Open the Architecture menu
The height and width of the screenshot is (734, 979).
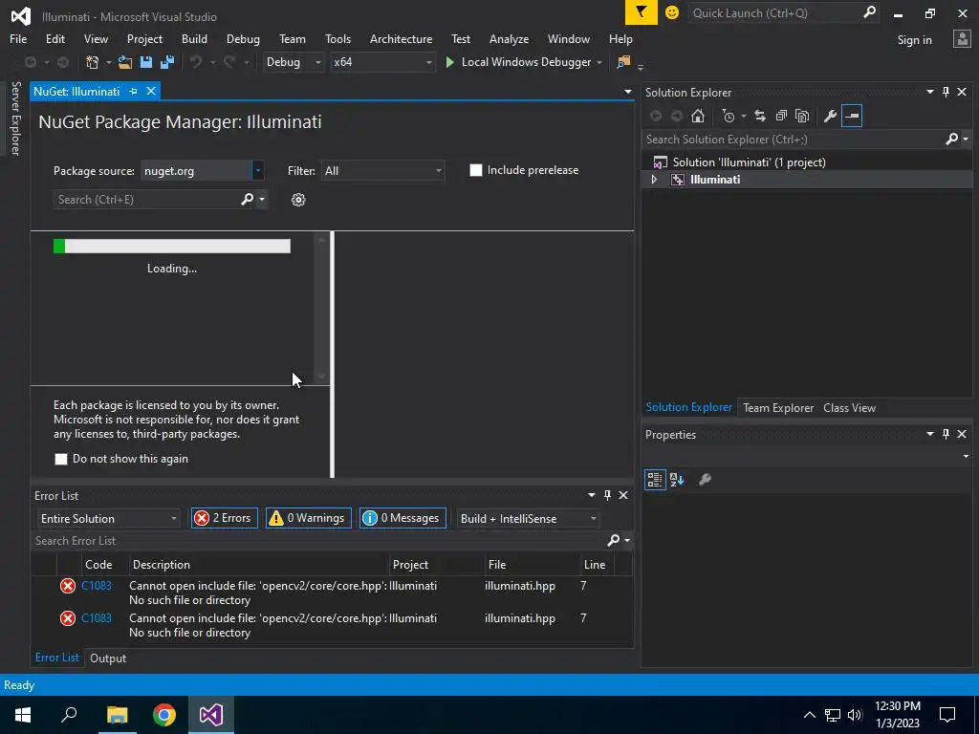tap(401, 38)
